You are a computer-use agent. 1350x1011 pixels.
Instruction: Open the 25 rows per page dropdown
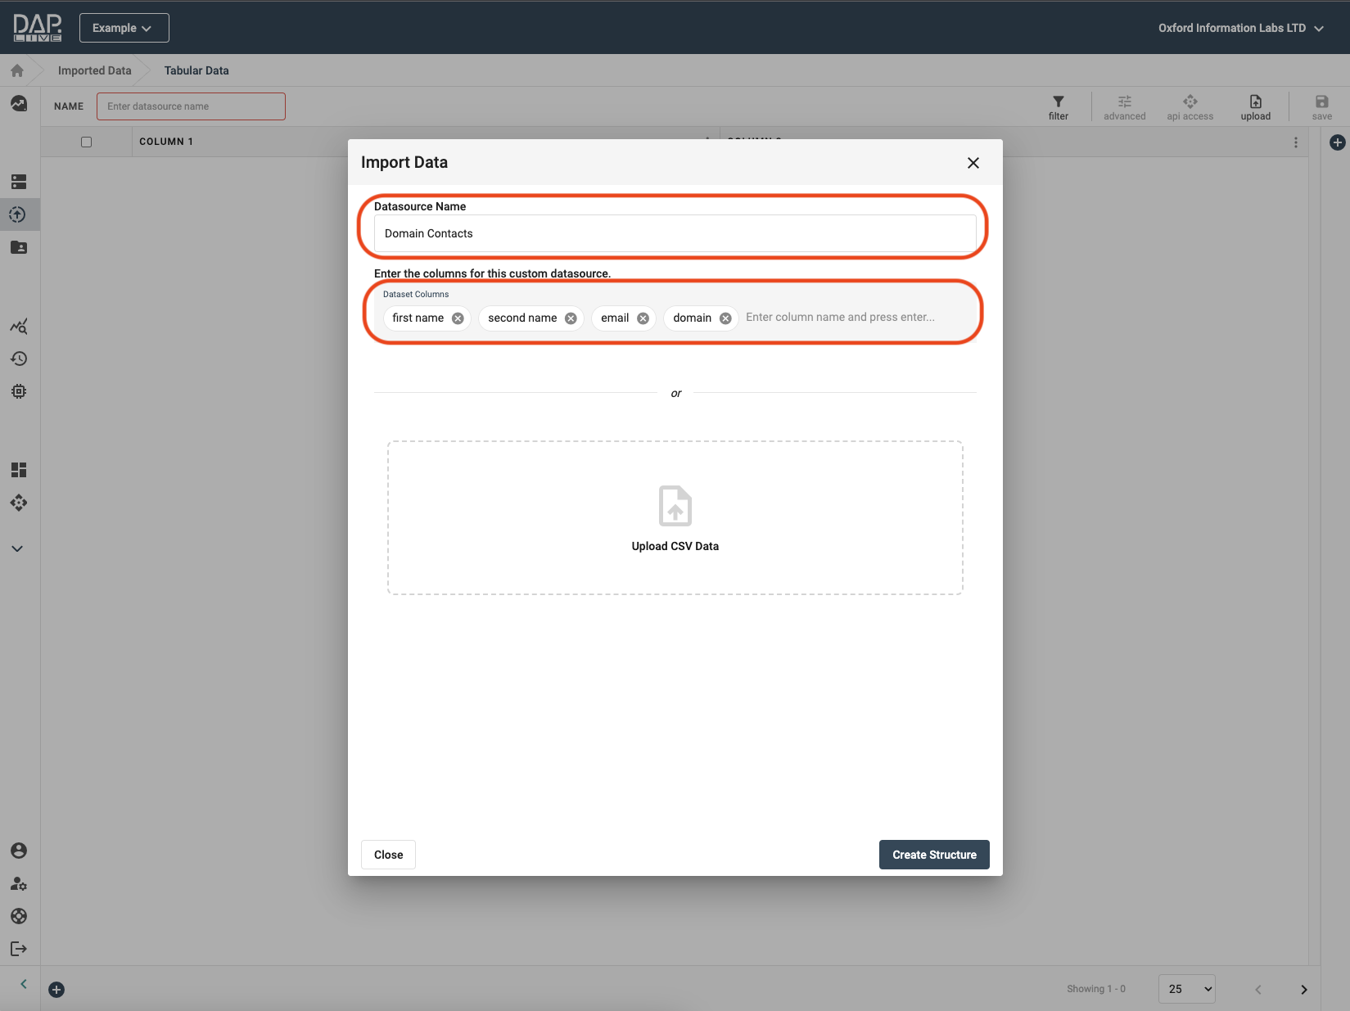1186,989
